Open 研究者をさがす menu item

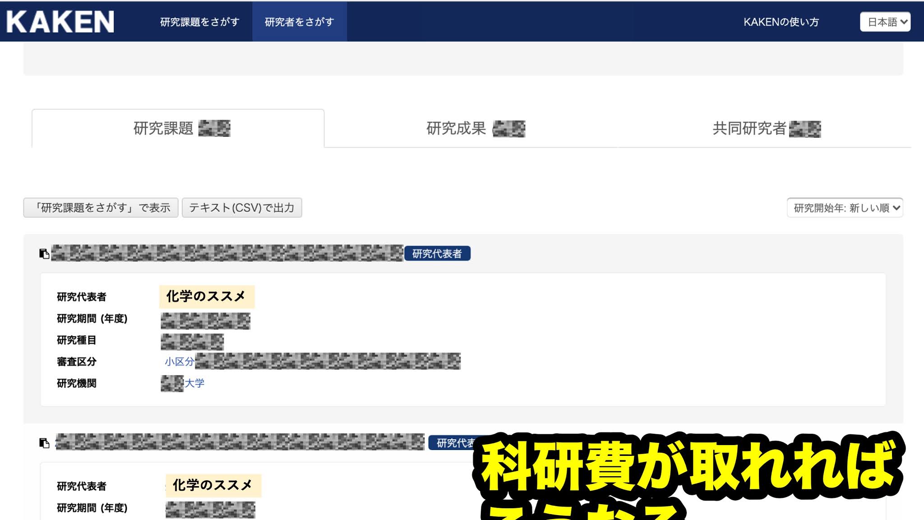[299, 22]
